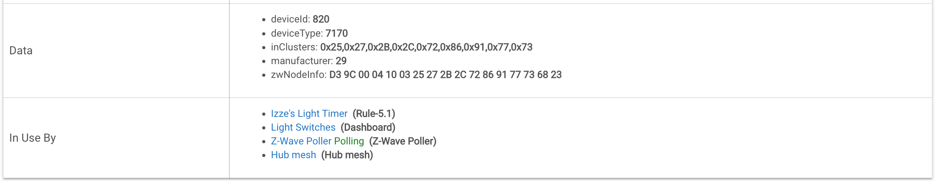Image resolution: width=935 pixels, height=181 pixels.
Task: Open the blue Hub mesh link
Action: [x=293, y=155]
